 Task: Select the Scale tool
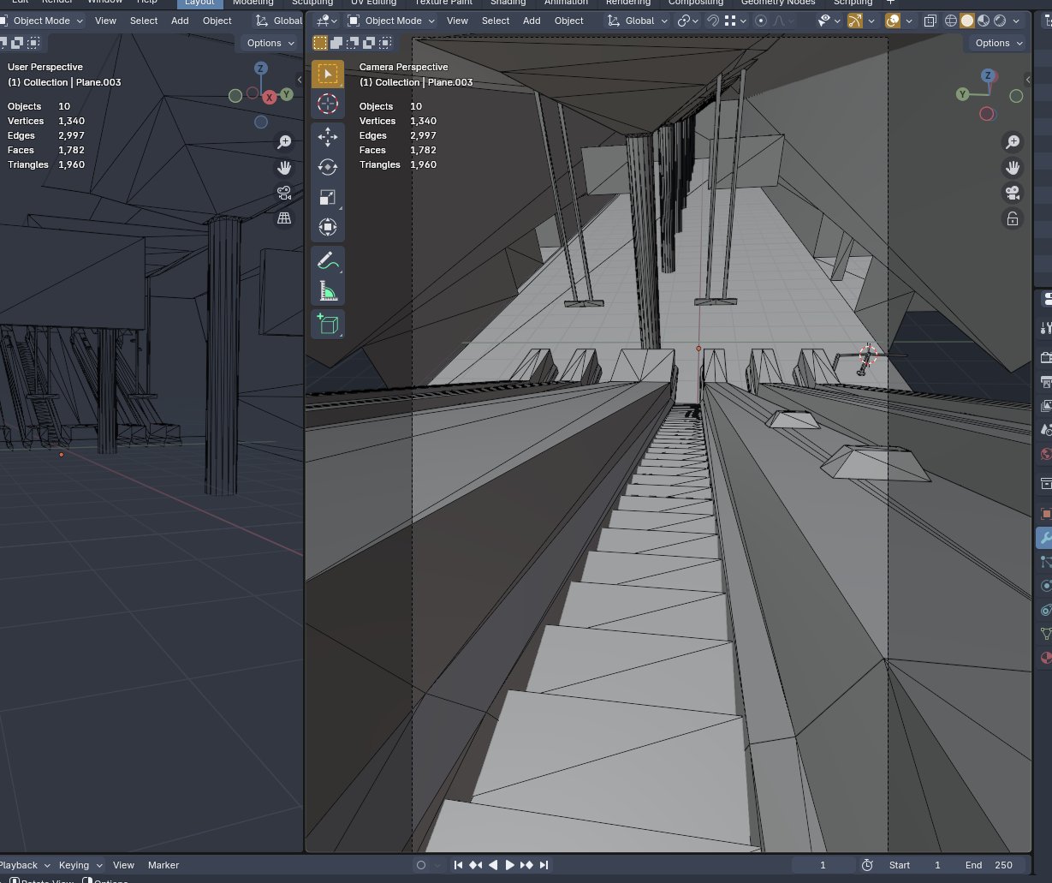click(328, 197)
